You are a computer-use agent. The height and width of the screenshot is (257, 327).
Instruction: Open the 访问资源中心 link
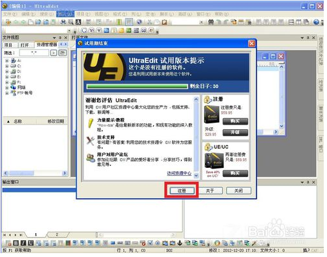click(179, 173)
